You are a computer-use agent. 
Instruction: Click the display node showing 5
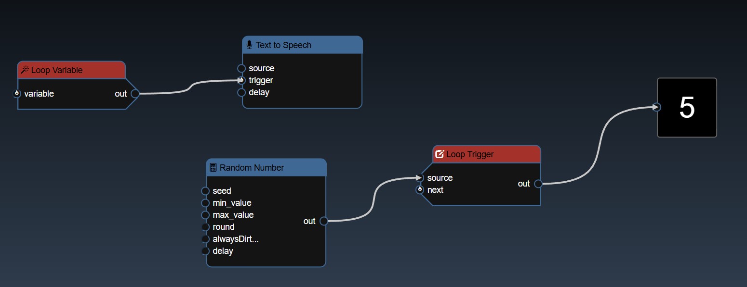(687, 108)
